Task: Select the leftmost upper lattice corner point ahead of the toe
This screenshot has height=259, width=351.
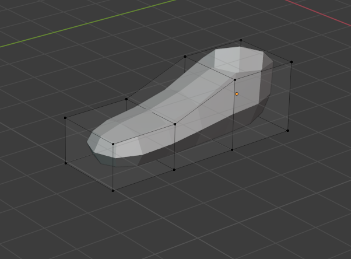Action: (x=65, y=118)
